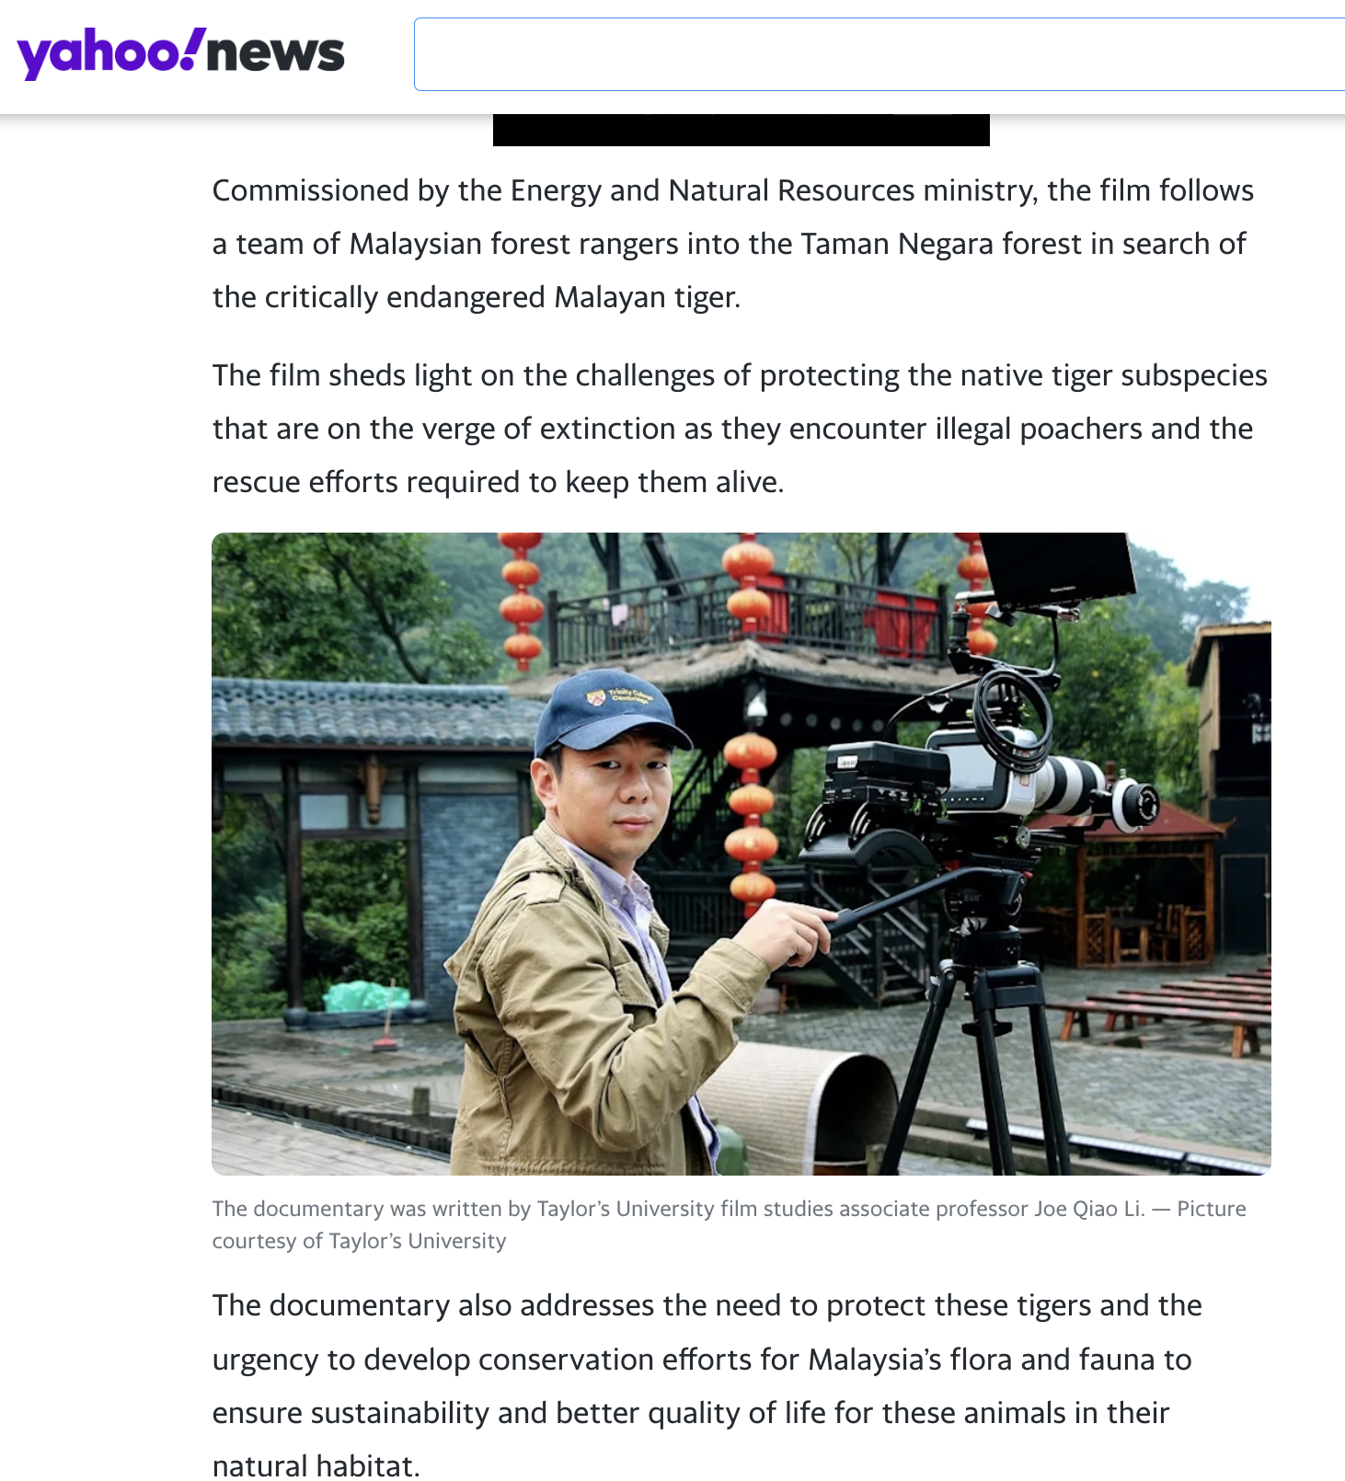Image resolution: width=1345 pixels, height=1481 pixels.
Task: Click the Yahoo logo in the header
Action: pyautogui.click(x=107, y=53)
